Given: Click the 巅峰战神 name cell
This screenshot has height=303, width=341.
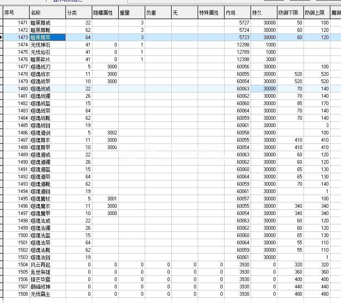Looking at the screenshot, I should 48,287.
